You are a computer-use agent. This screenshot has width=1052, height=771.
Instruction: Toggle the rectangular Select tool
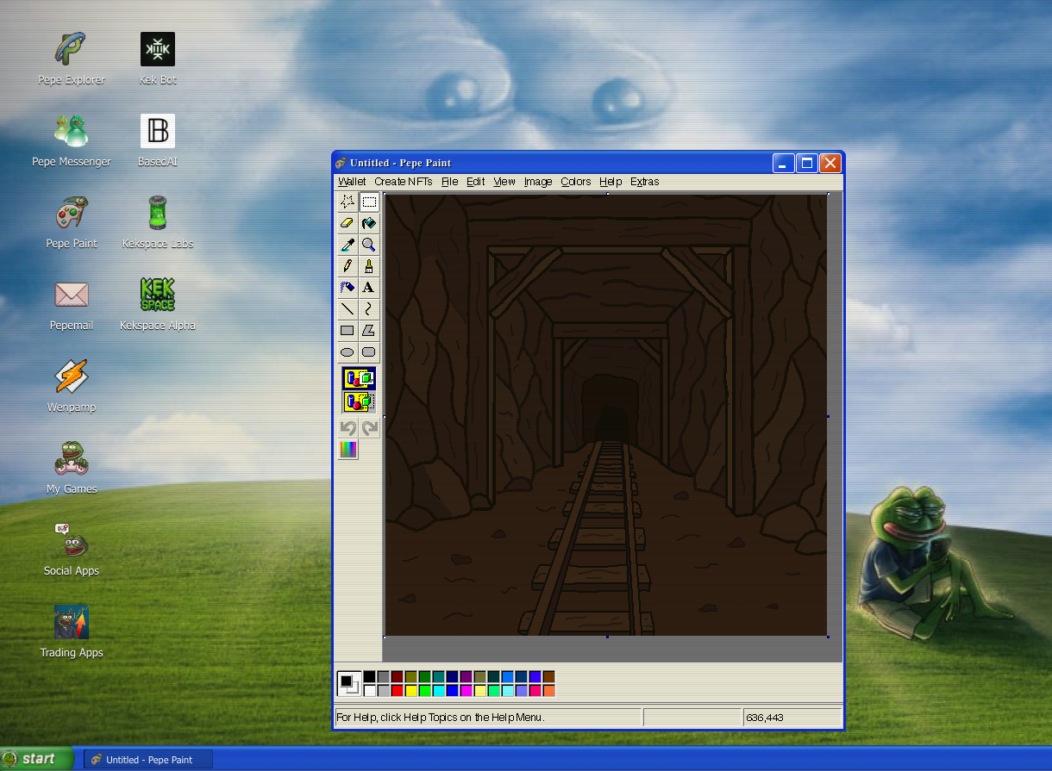pyautogui.click(x=369, y=202)
